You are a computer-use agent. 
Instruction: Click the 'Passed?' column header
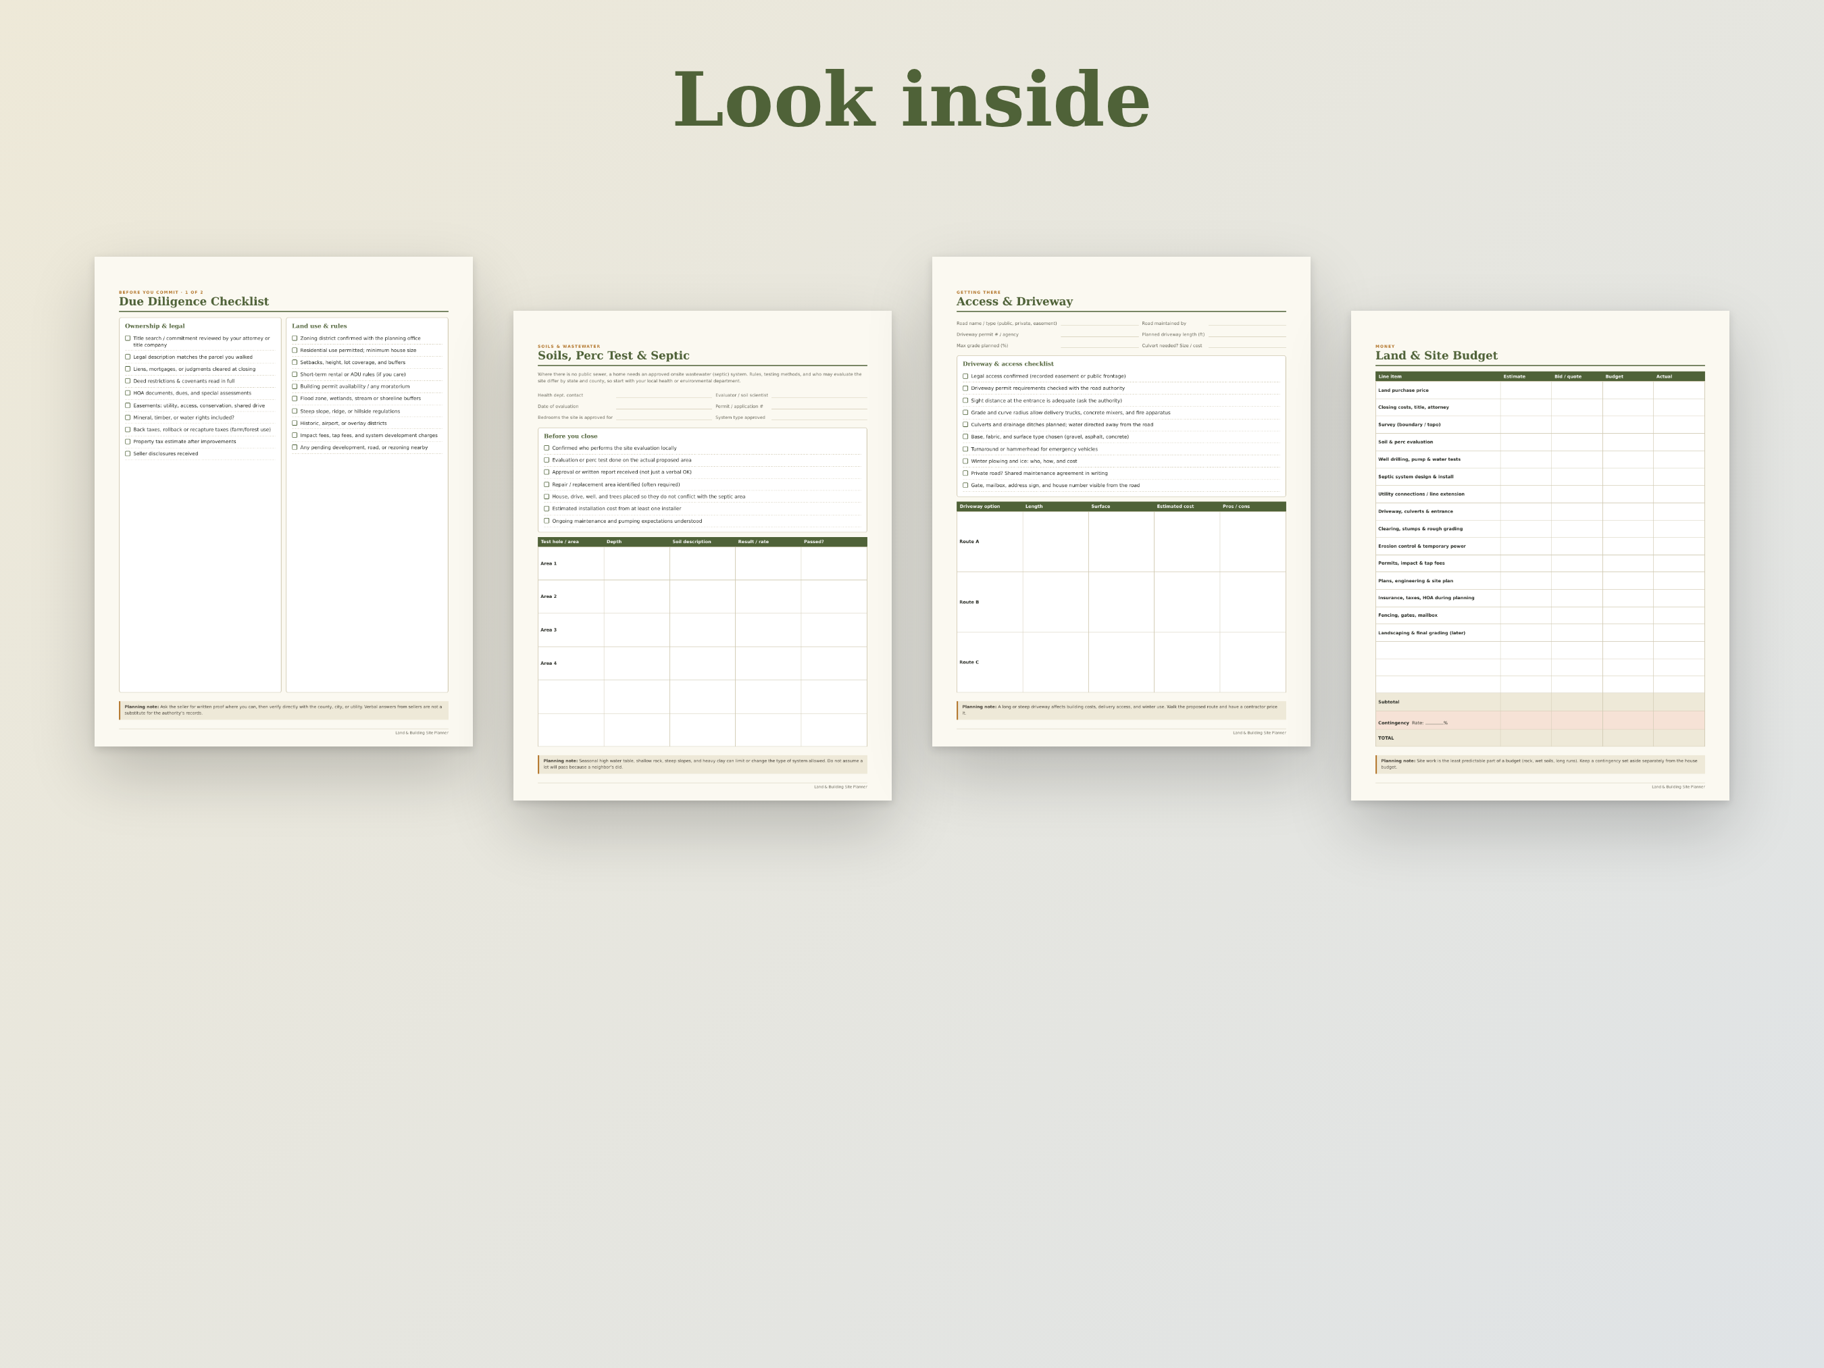(x=814, y=542)
